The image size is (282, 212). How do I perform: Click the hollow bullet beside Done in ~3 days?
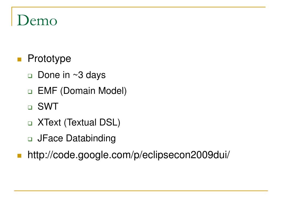point(30,76)
